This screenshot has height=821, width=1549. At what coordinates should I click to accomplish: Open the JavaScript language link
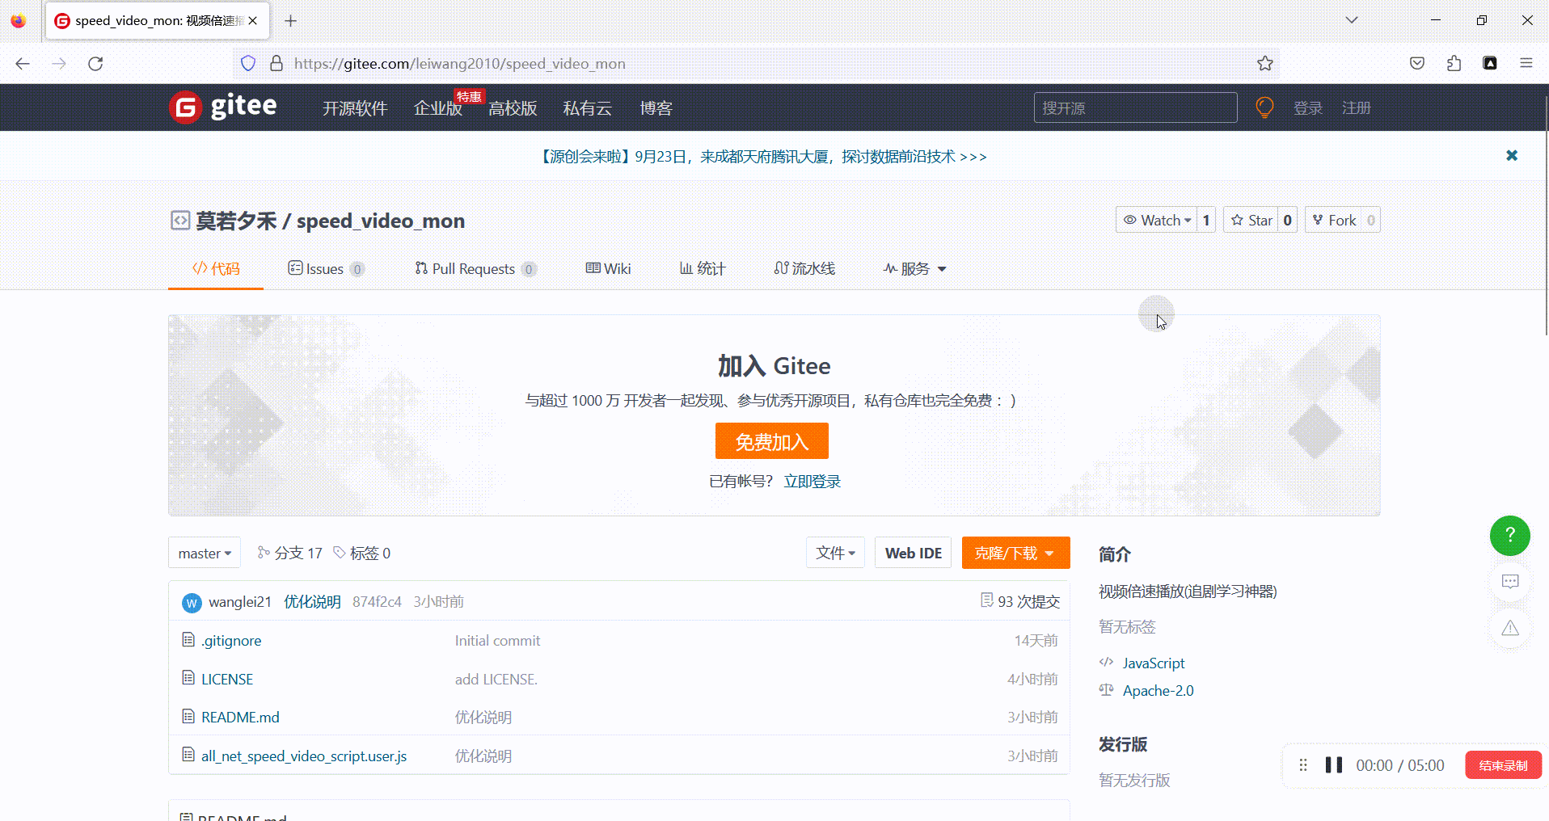(x=1153, y=663)
